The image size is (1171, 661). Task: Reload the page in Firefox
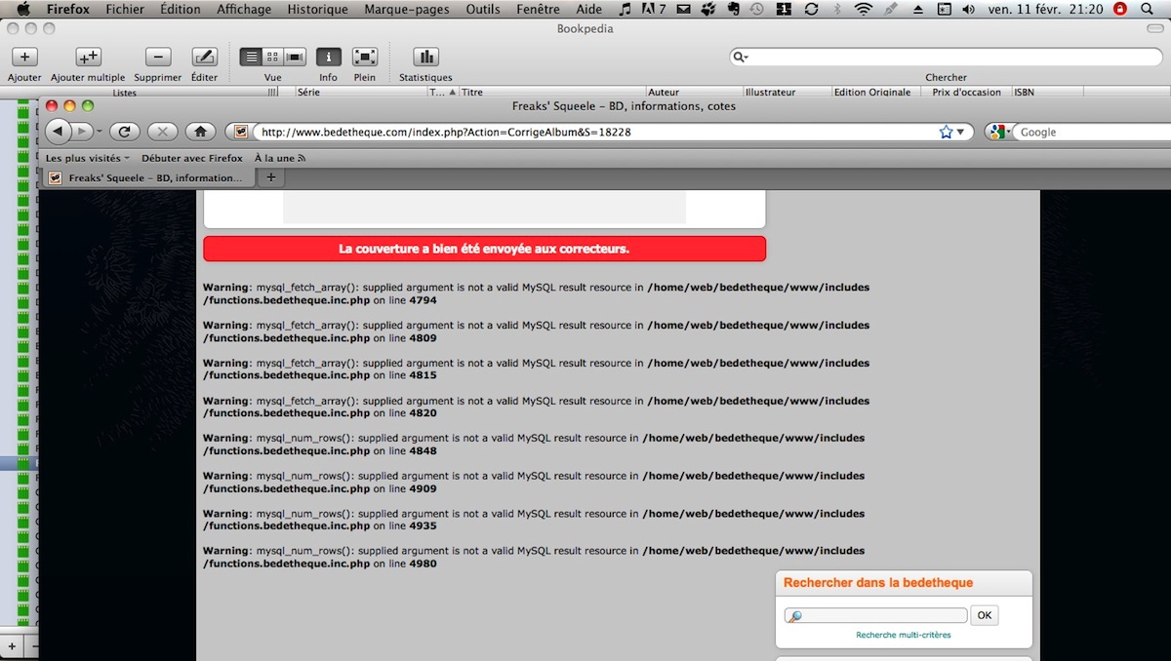pos(124,132)
